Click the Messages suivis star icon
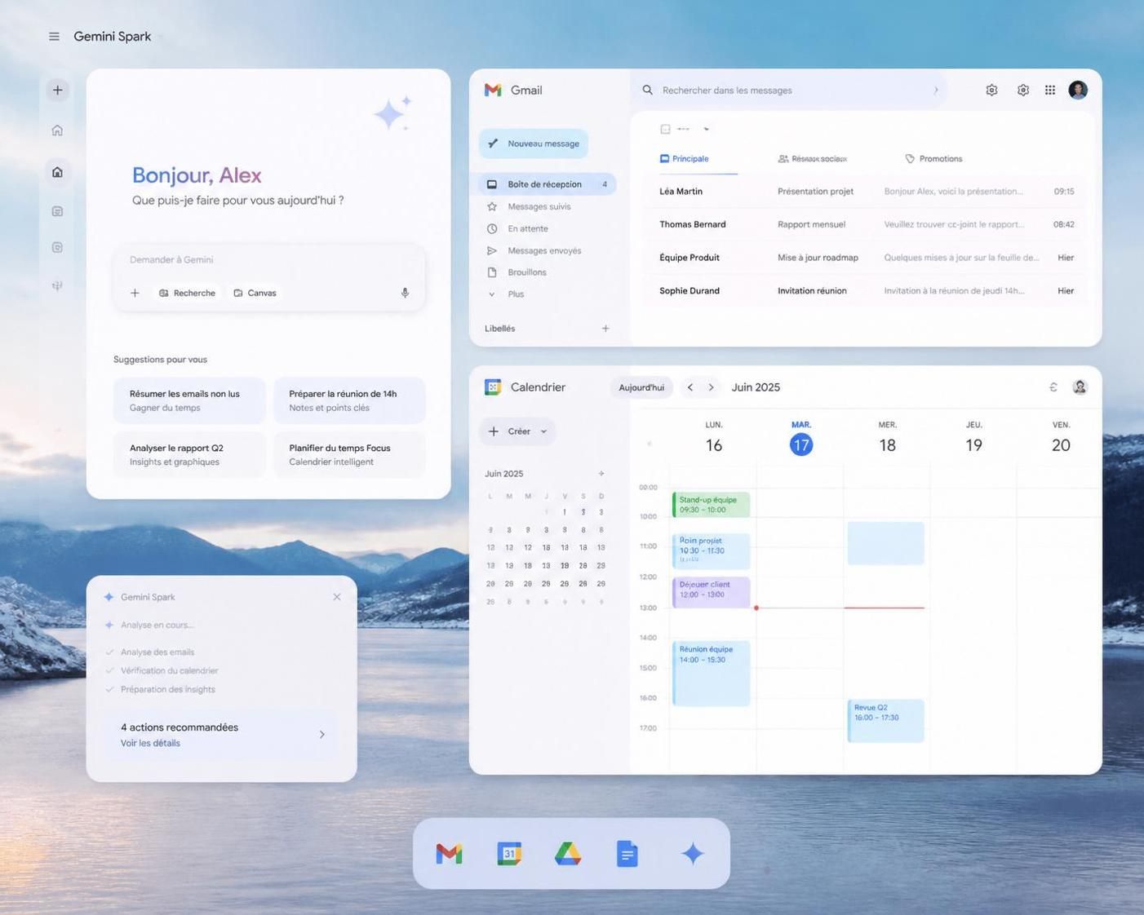Image resolution: width=1144 pixels, height=915 pixels. pyautogui.click(x=492, y=207)
